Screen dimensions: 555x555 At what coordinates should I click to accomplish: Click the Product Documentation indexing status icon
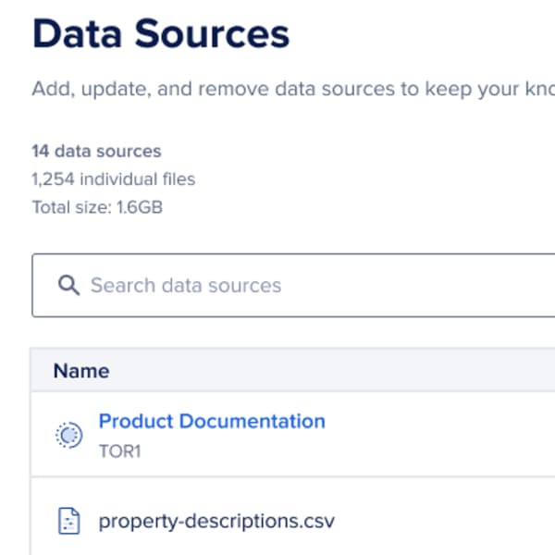click(x=68, y=434)
